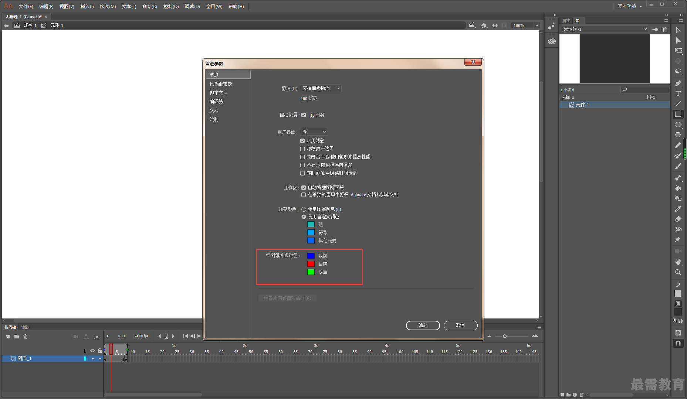This screenshot has height=399, width=687.
Task: Select the Lasso tool
Action: point(678,71)
